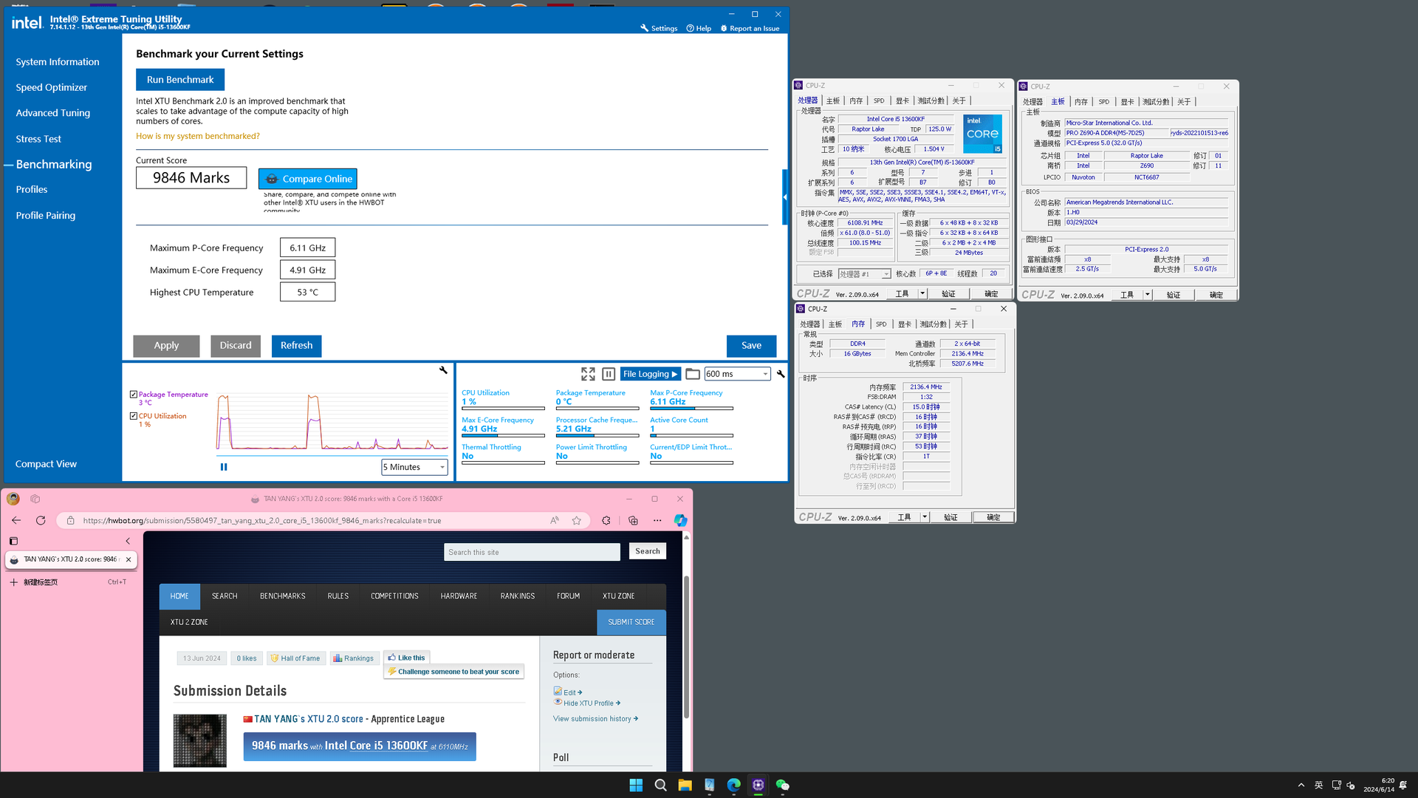Open XTU Settings wrench icon
Viewport: 1418px width, 798px height.
pos(644,28)
